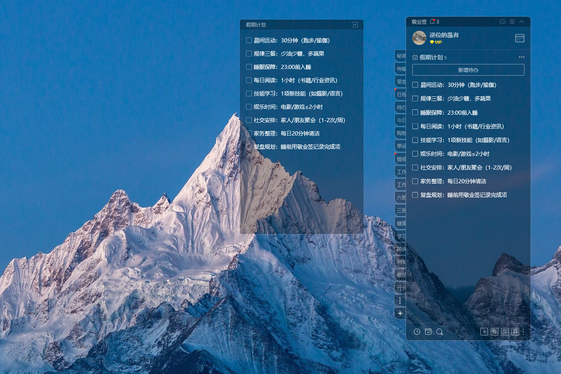
Task: Open the 算 calculator icon
Action: point(515,332)
